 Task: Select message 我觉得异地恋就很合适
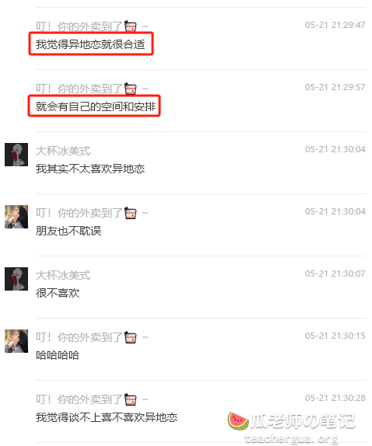90,44
